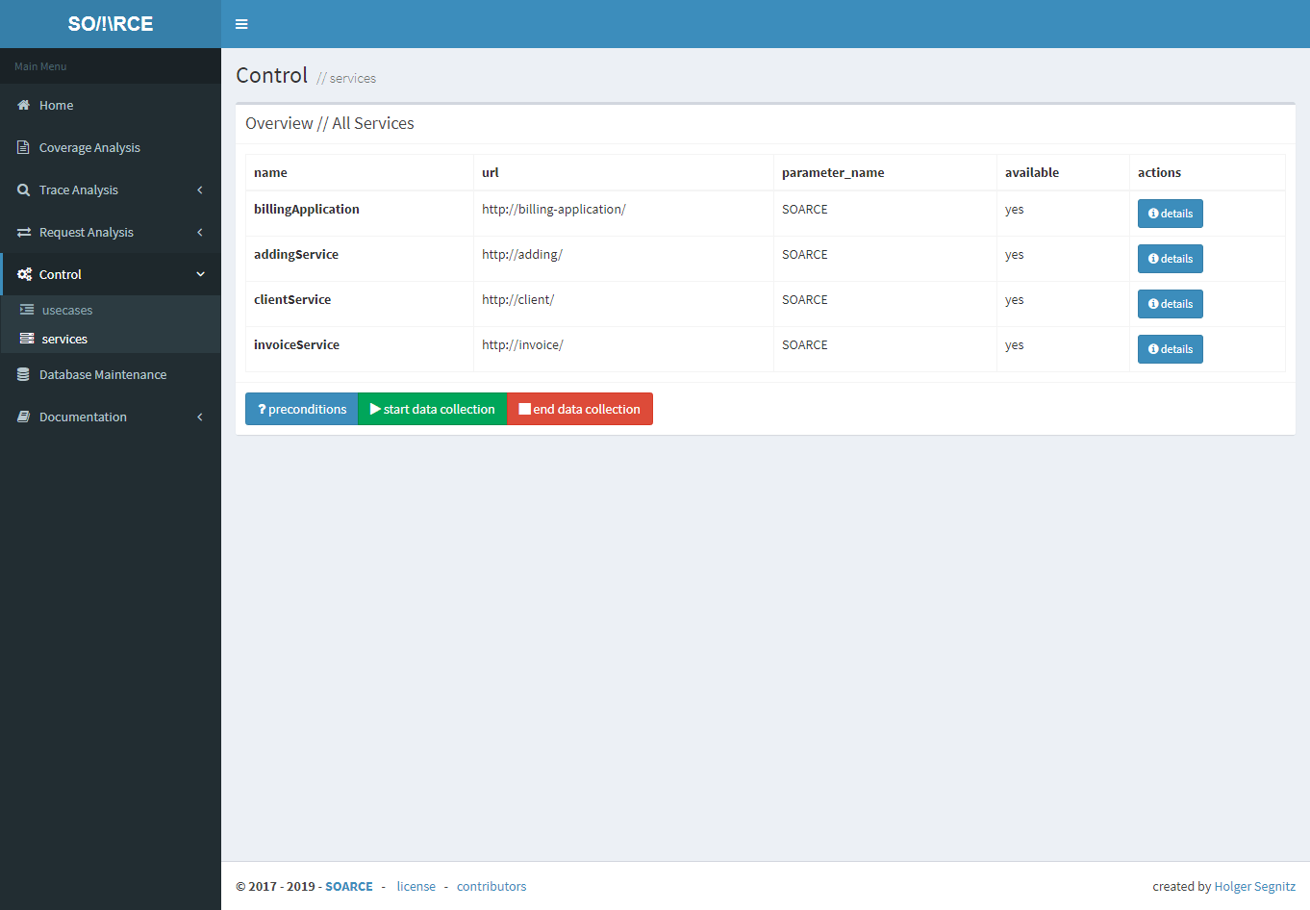
Task: Go to usecases under Control
Action: [x=111, y=310]
